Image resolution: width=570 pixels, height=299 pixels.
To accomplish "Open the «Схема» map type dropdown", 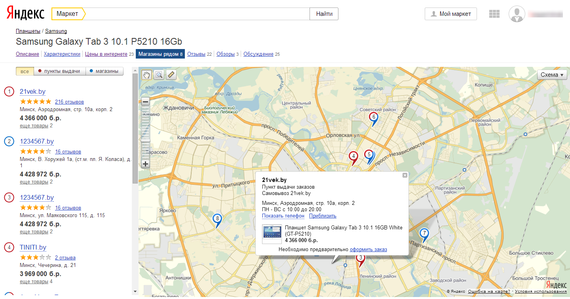I will tap(552, 75).
